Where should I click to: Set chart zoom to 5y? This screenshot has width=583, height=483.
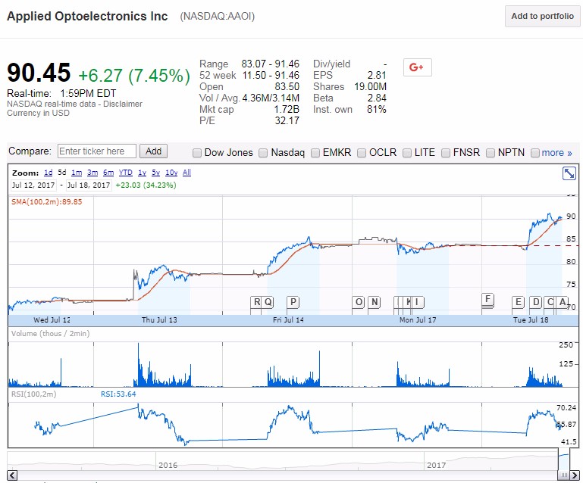click(155, 173)
